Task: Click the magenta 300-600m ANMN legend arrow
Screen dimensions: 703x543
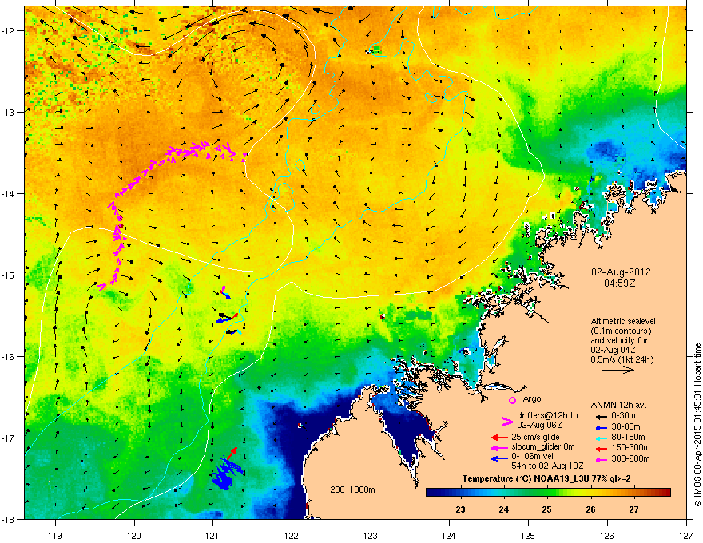Action: [x=600, y=459]
